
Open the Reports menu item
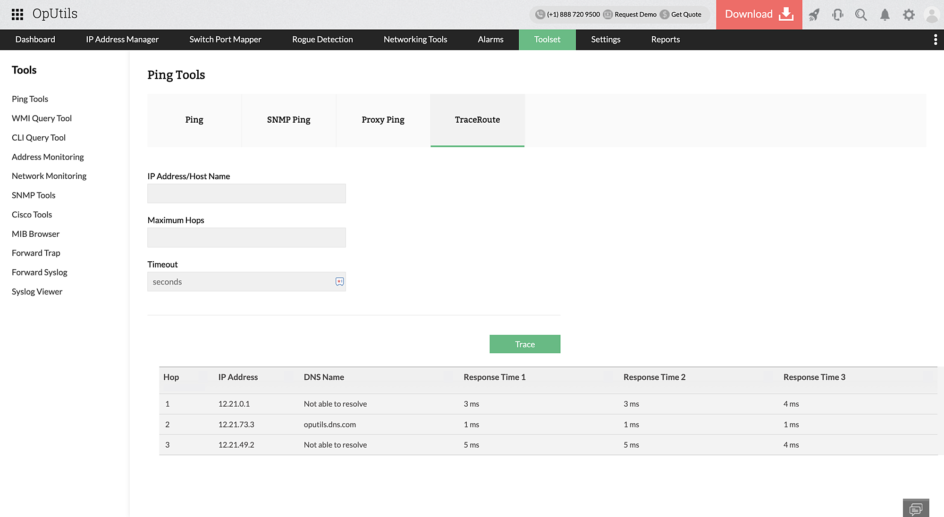[x=665, y=40]
